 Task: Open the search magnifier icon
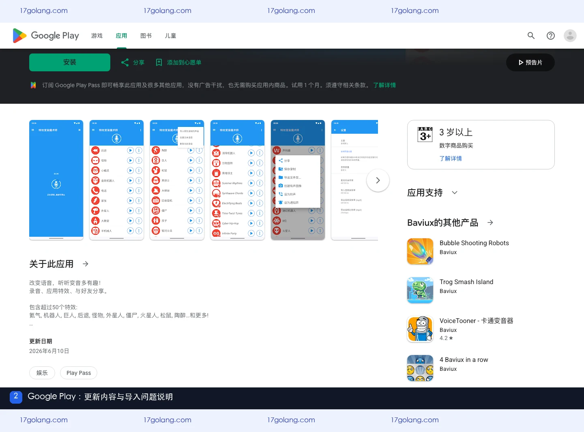531,36
